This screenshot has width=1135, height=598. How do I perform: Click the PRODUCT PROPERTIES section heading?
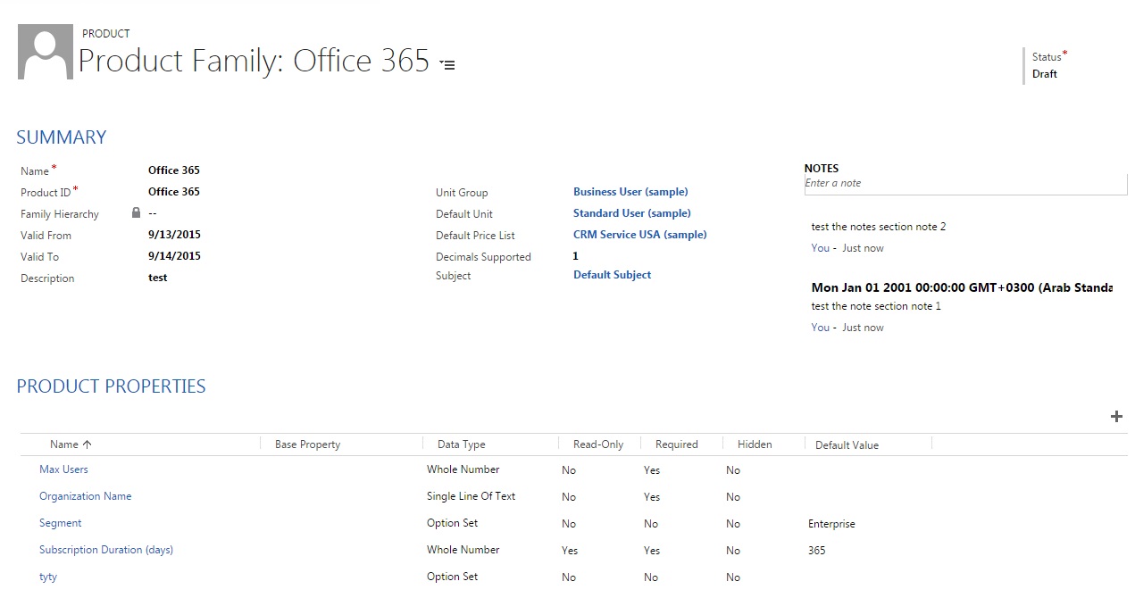point(112,386)
